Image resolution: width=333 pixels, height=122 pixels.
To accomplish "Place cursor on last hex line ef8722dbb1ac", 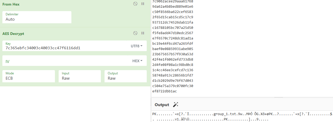I will 165,91.
